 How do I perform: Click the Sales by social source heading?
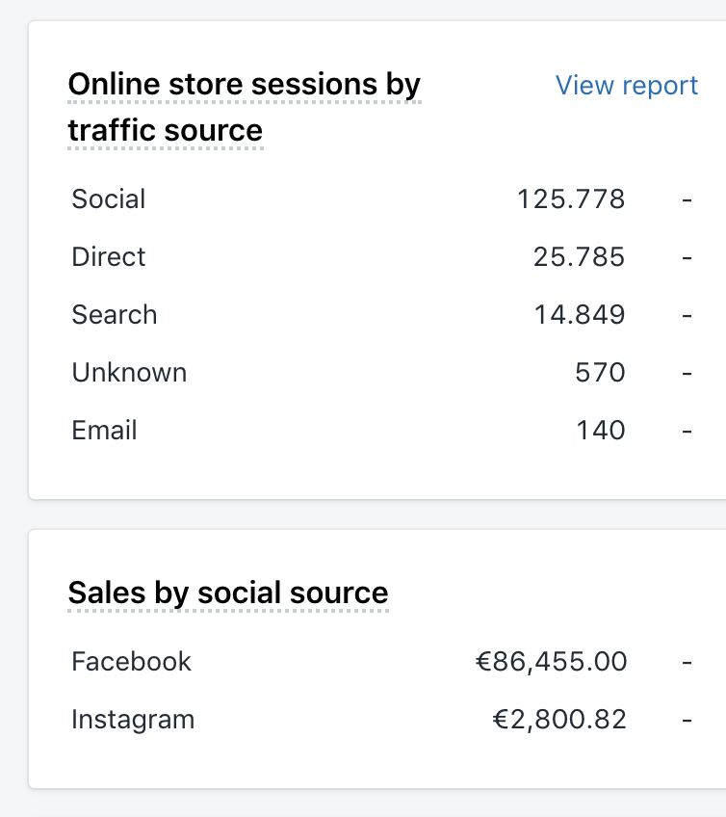(228, 593)
